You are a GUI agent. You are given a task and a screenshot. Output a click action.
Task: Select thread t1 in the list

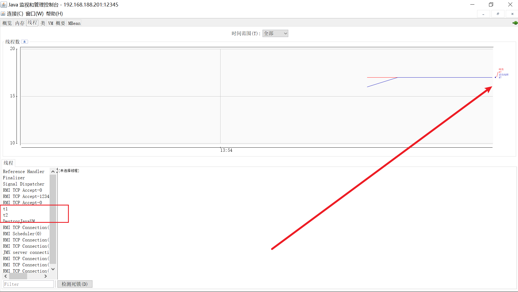click(5, 209)
